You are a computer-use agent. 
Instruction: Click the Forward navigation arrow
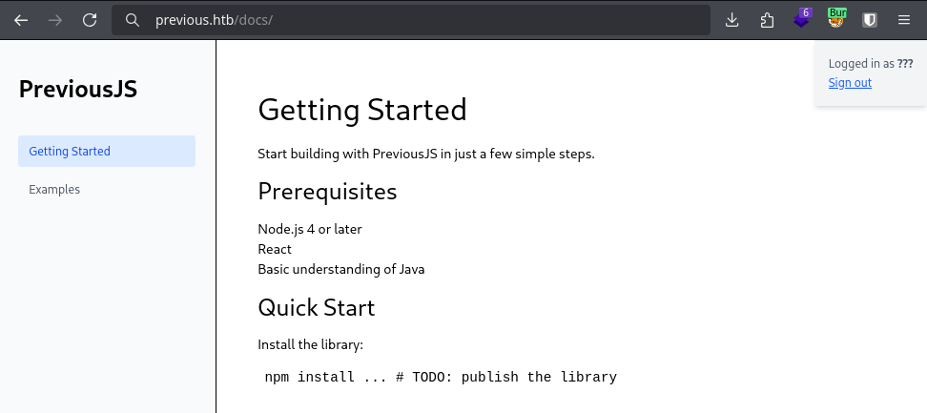[x=55, y=19]
